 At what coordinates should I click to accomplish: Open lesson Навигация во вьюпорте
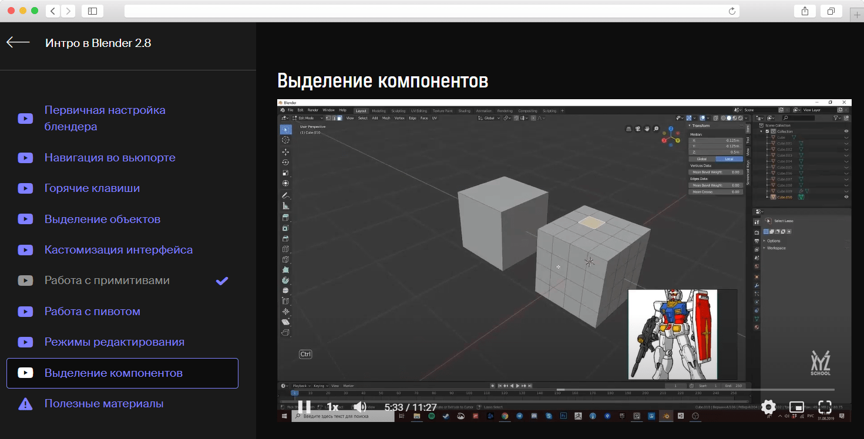pos(110,157)
